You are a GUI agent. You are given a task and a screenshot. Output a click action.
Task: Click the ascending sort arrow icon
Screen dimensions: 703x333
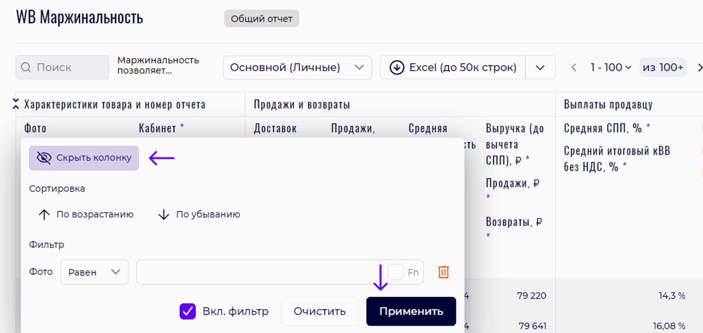pos(44,214)
